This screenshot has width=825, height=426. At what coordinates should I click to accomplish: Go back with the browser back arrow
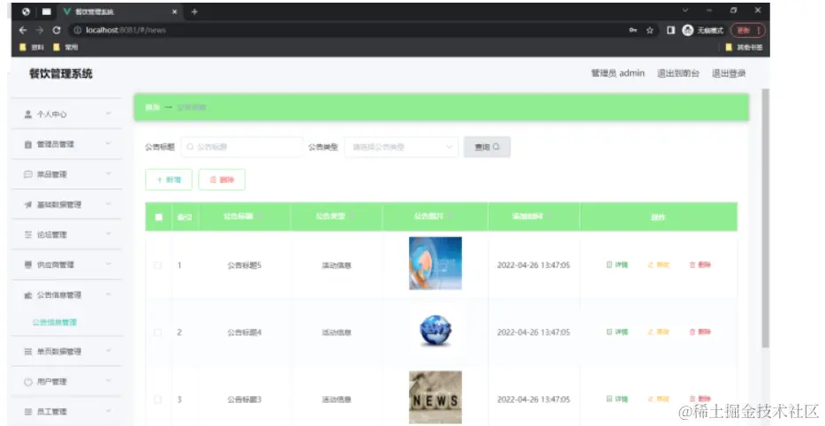(23, 30)
